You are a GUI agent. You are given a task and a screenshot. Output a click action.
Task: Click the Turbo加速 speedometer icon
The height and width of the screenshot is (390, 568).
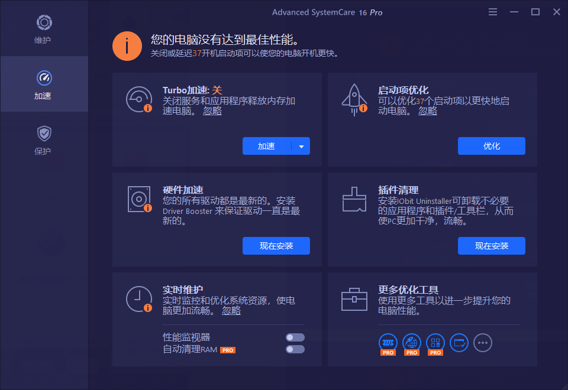(140, 99)
